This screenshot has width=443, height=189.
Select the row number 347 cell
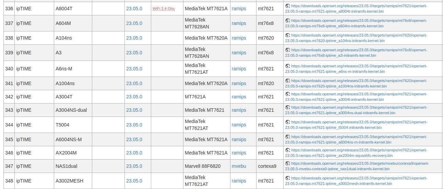click(x=9, y=166)
